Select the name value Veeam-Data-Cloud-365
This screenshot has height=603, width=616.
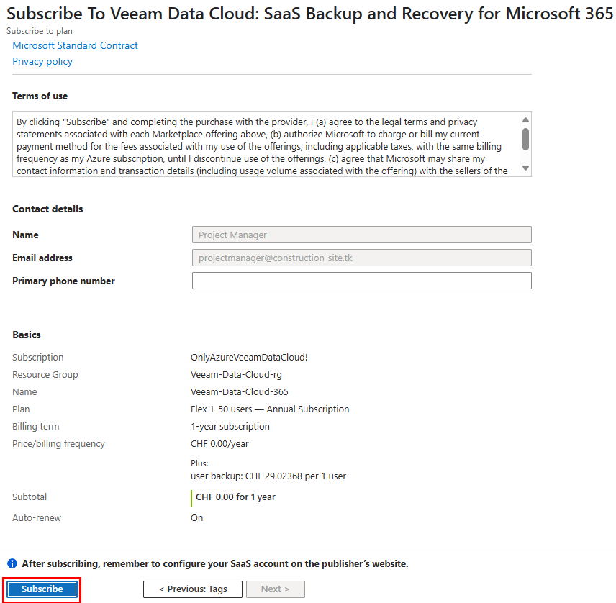point(239,391)
